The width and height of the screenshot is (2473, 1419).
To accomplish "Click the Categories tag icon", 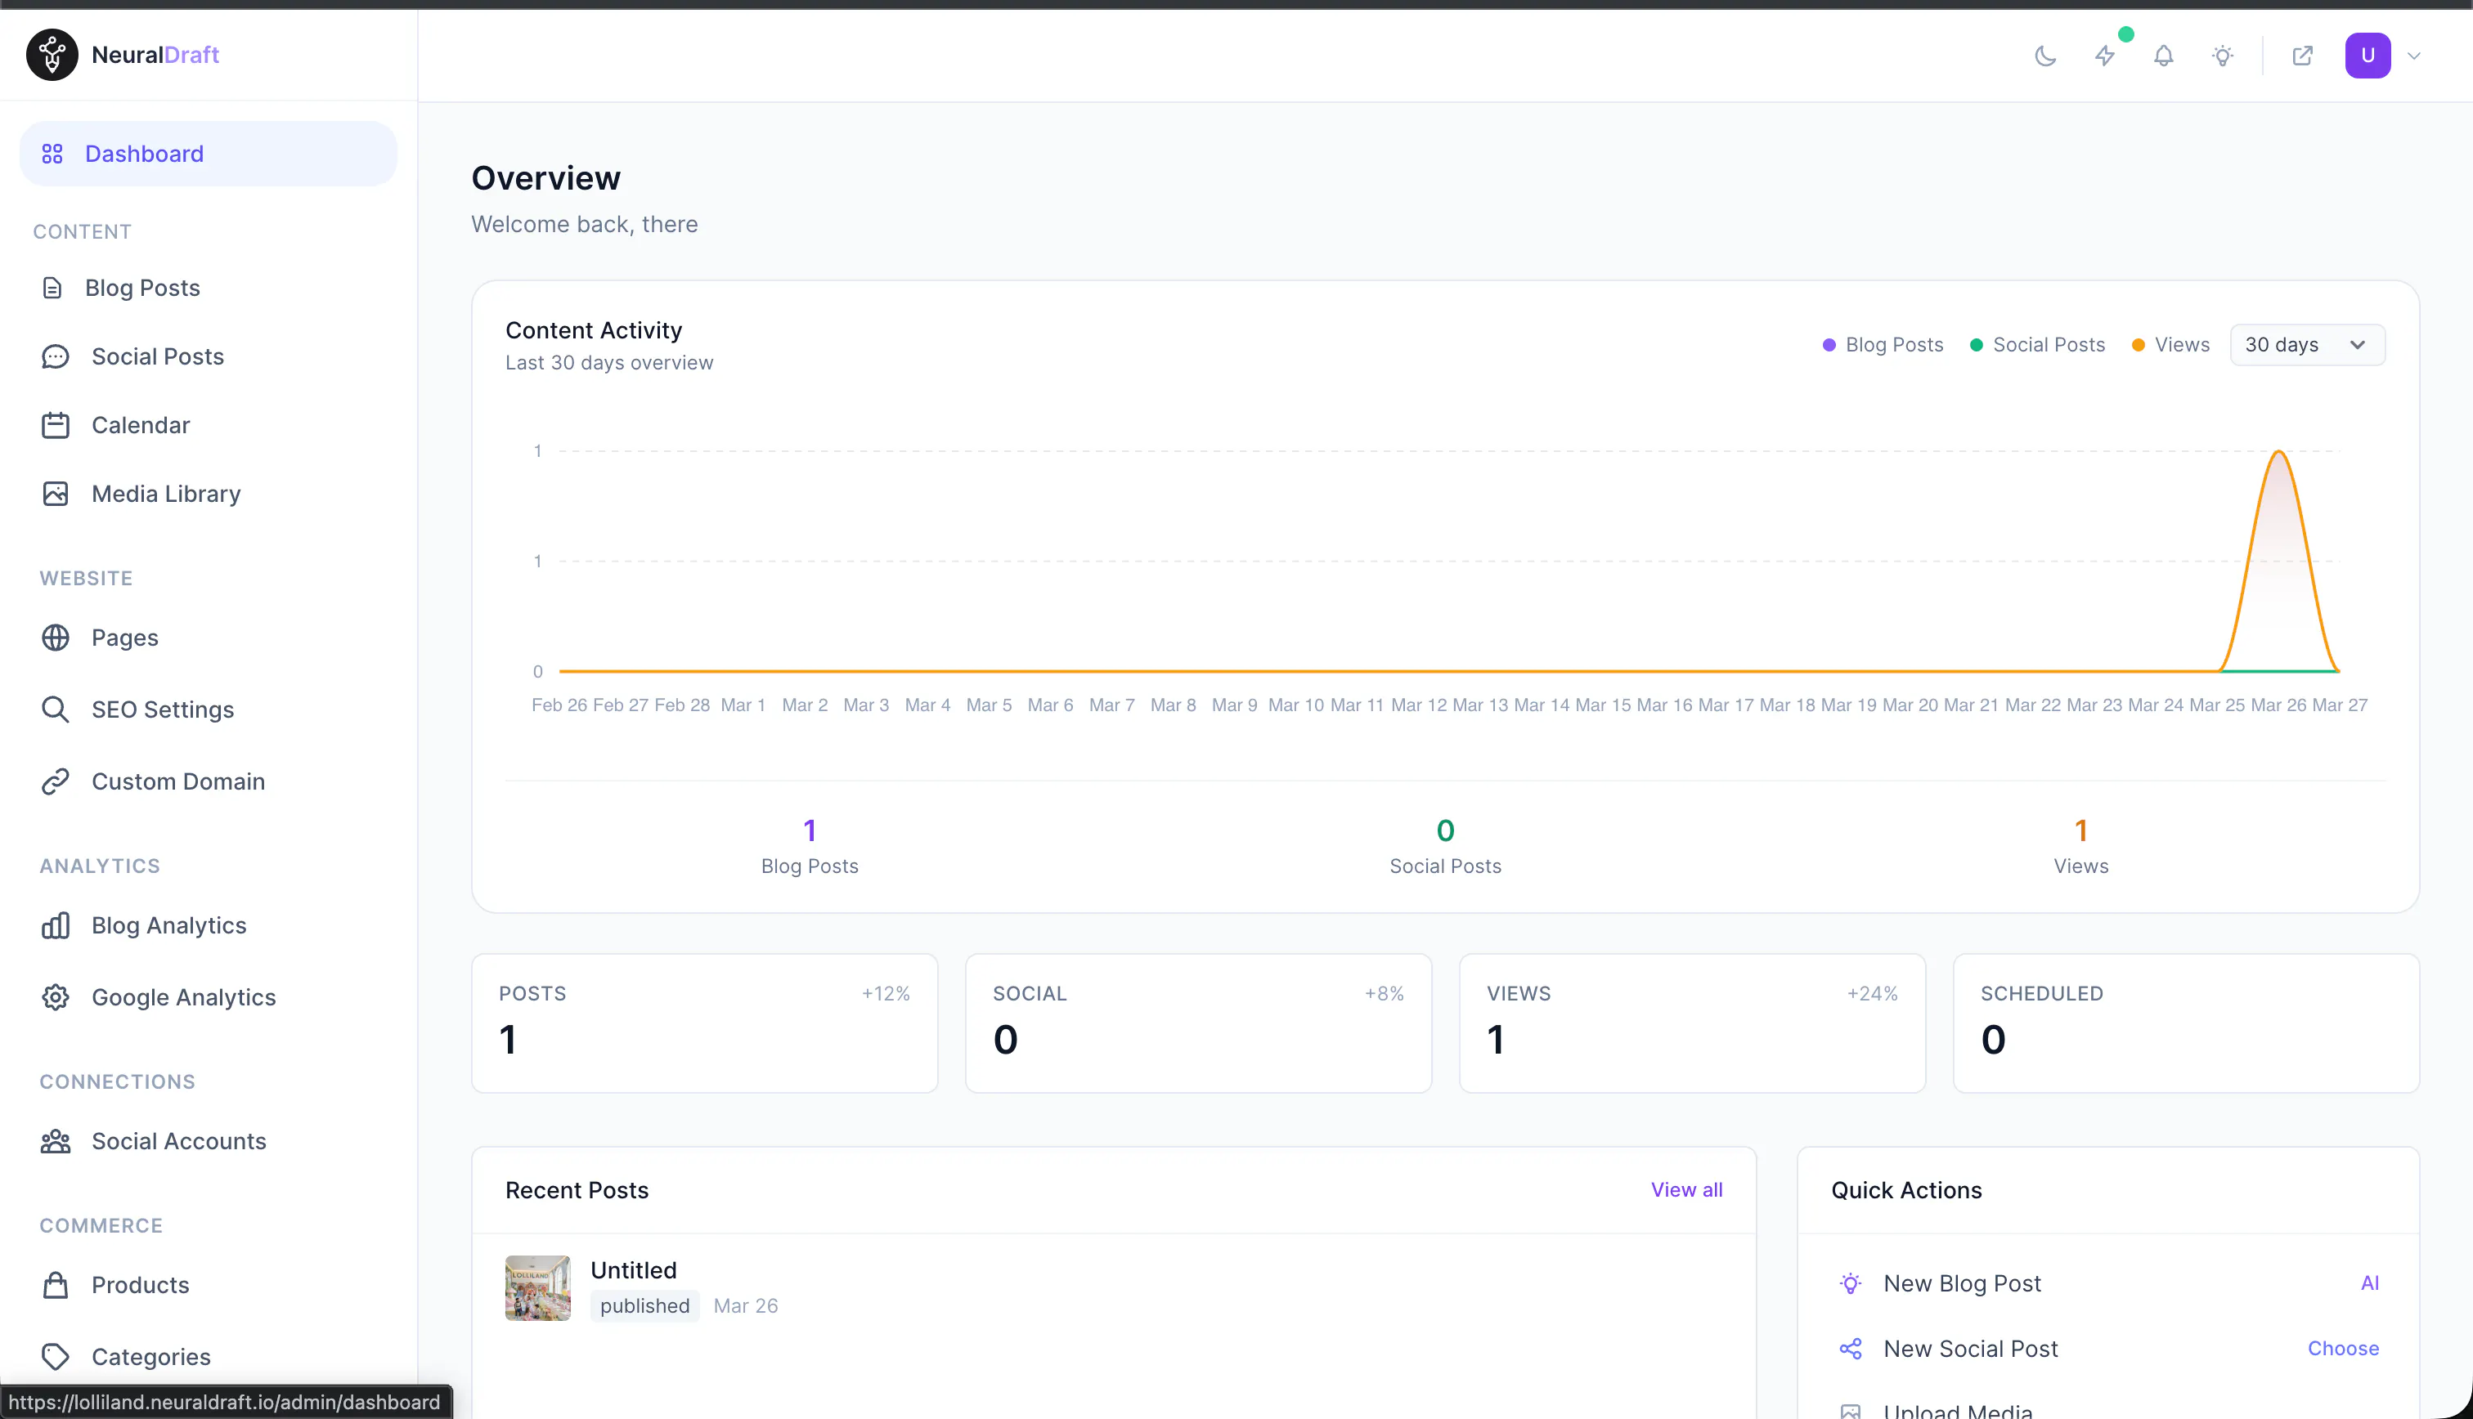I will (x=56, y=1357).
